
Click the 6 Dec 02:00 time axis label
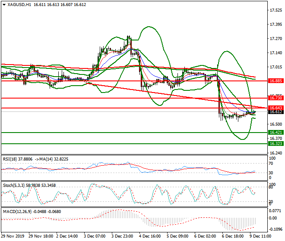205,236
